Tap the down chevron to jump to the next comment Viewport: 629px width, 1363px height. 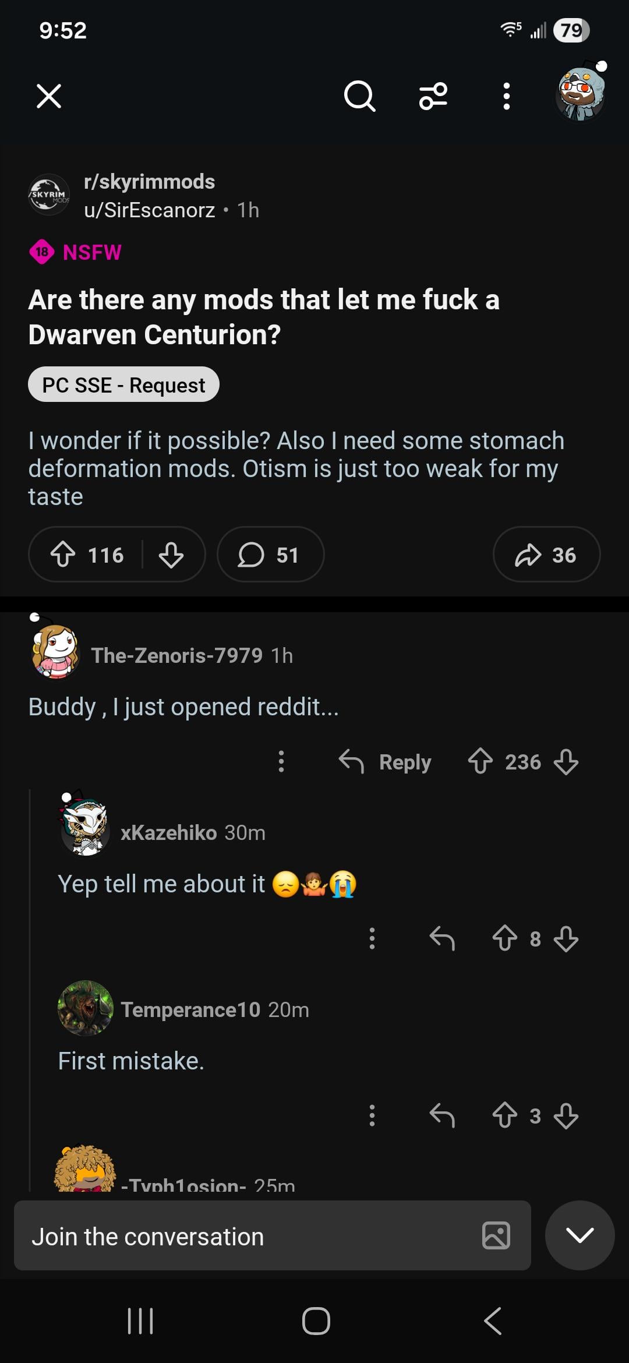580,1235
